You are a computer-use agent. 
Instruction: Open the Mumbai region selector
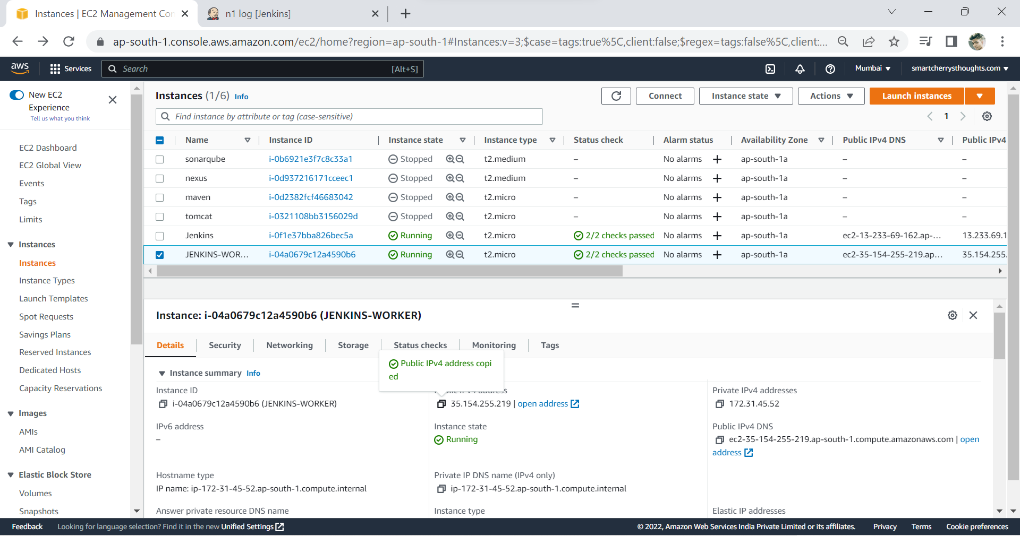872,68
